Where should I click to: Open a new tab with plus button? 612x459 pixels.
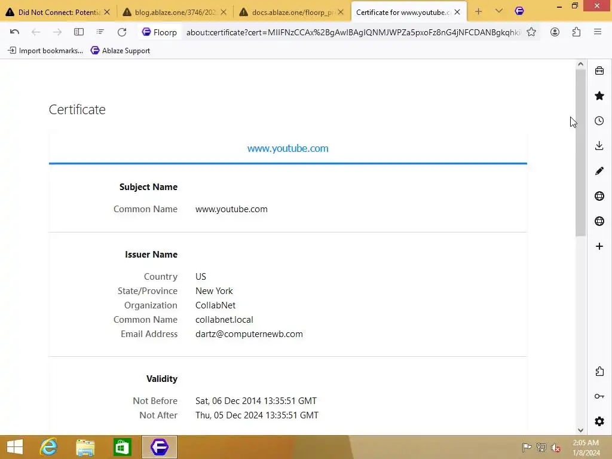(479, 12)
